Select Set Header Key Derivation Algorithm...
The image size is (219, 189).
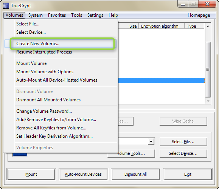pos(61,136)
